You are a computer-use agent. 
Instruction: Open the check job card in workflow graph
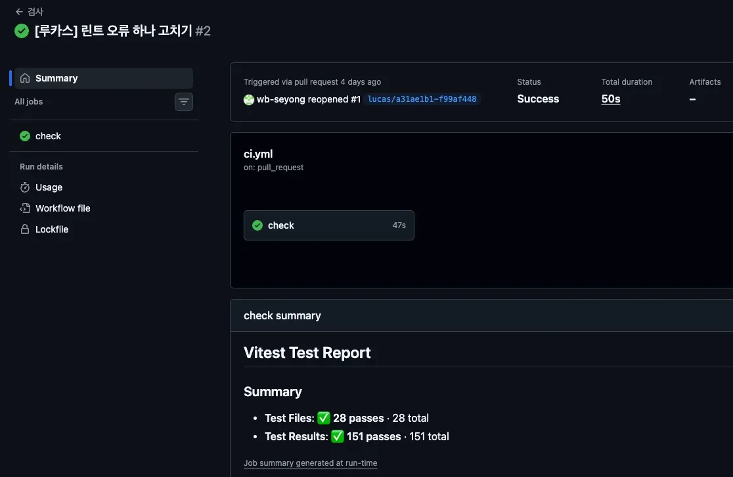[328, 225]
